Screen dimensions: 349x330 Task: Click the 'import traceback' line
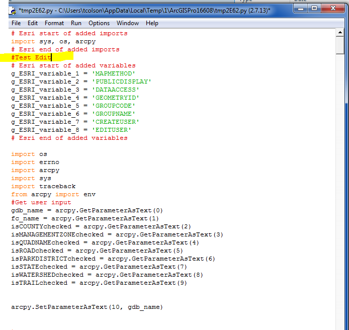pos(43,186)
